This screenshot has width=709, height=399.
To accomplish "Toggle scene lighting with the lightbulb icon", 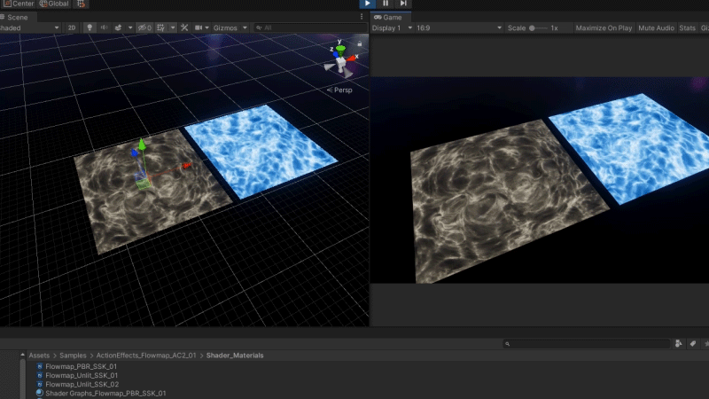I will tap(89, 27).
